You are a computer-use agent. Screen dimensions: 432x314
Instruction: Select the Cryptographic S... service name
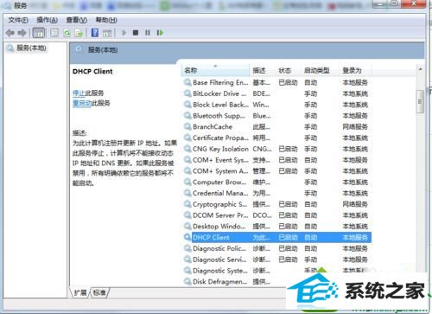click(220, 204)
